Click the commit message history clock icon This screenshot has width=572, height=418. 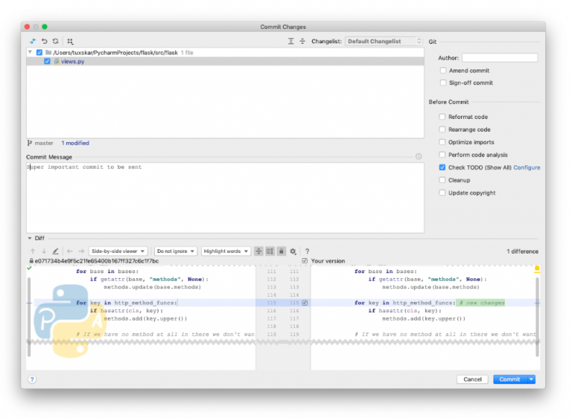tap(419, 157)
